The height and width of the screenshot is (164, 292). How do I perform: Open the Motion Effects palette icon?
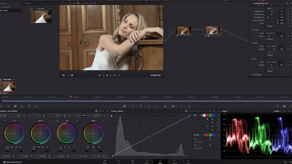36,106
